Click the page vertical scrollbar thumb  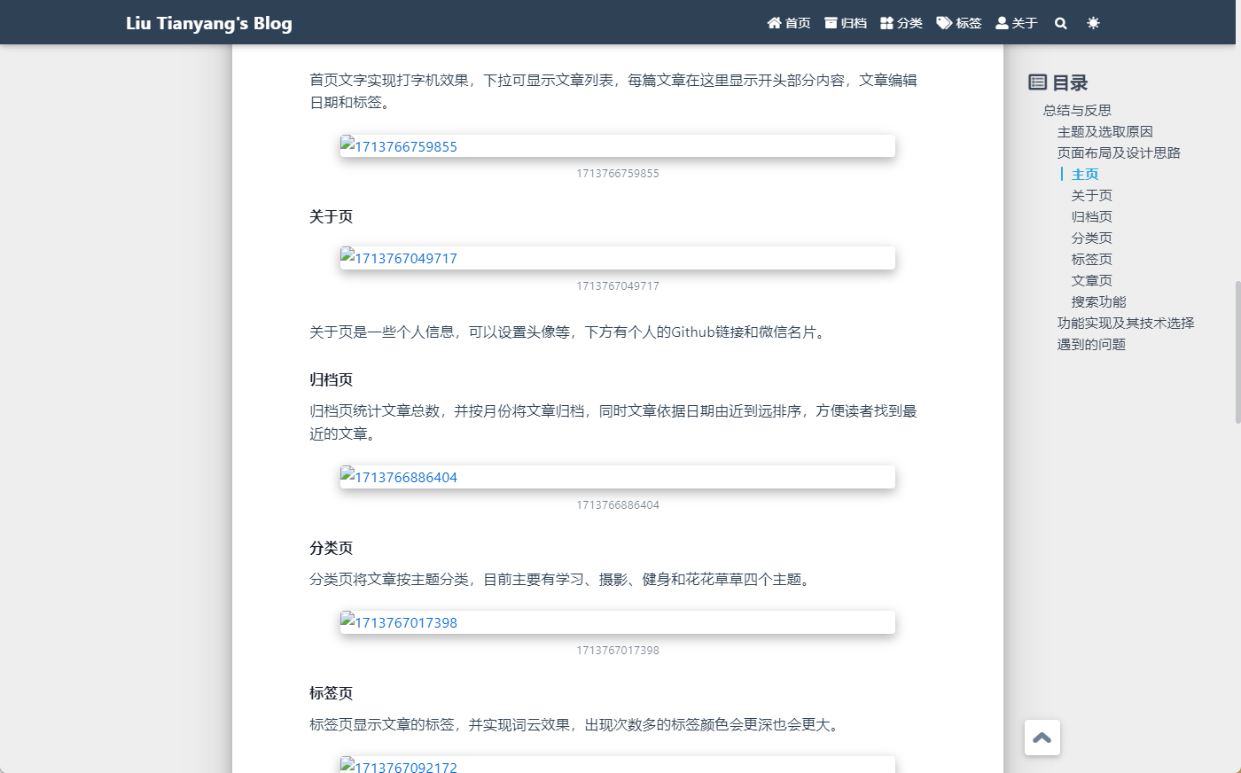click(1237, 353)
